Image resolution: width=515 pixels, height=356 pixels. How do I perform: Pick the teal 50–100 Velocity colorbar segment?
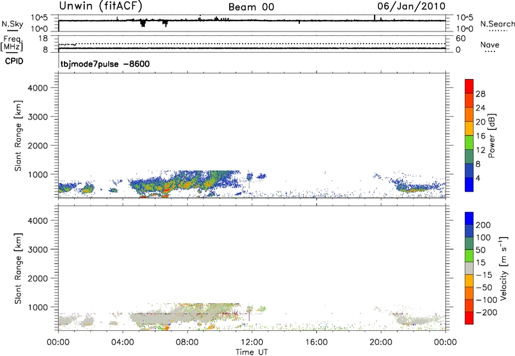coord(469,244)
